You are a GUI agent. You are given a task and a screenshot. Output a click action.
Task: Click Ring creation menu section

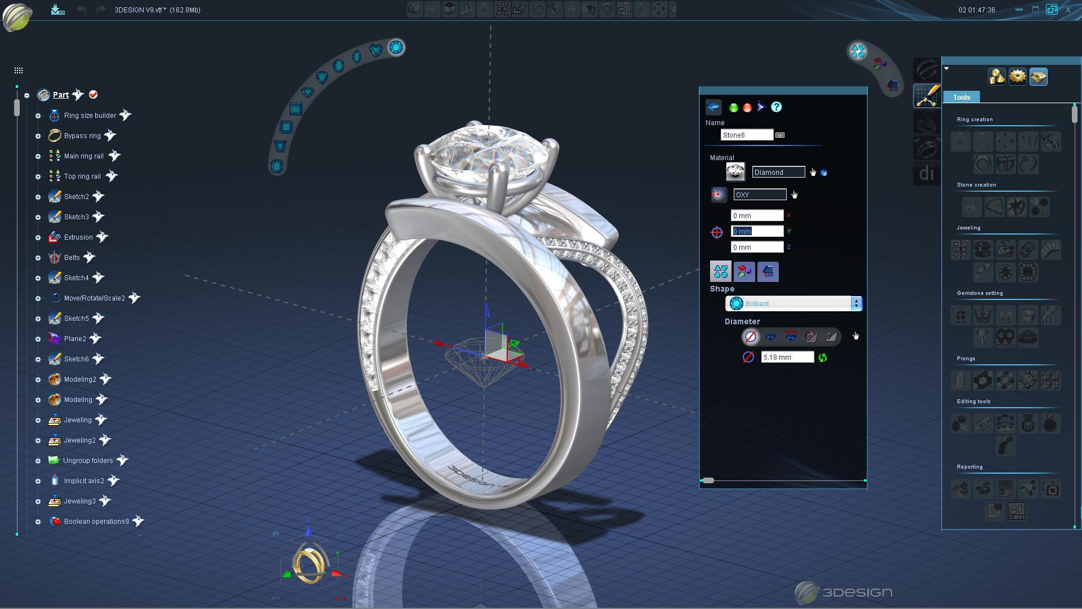pyautogui.click(x=973, y=119)
